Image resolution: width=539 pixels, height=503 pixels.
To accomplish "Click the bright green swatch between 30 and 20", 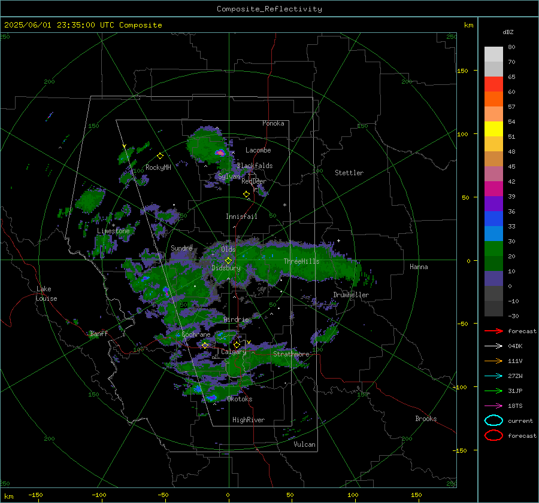I will (x=493, y=249).
